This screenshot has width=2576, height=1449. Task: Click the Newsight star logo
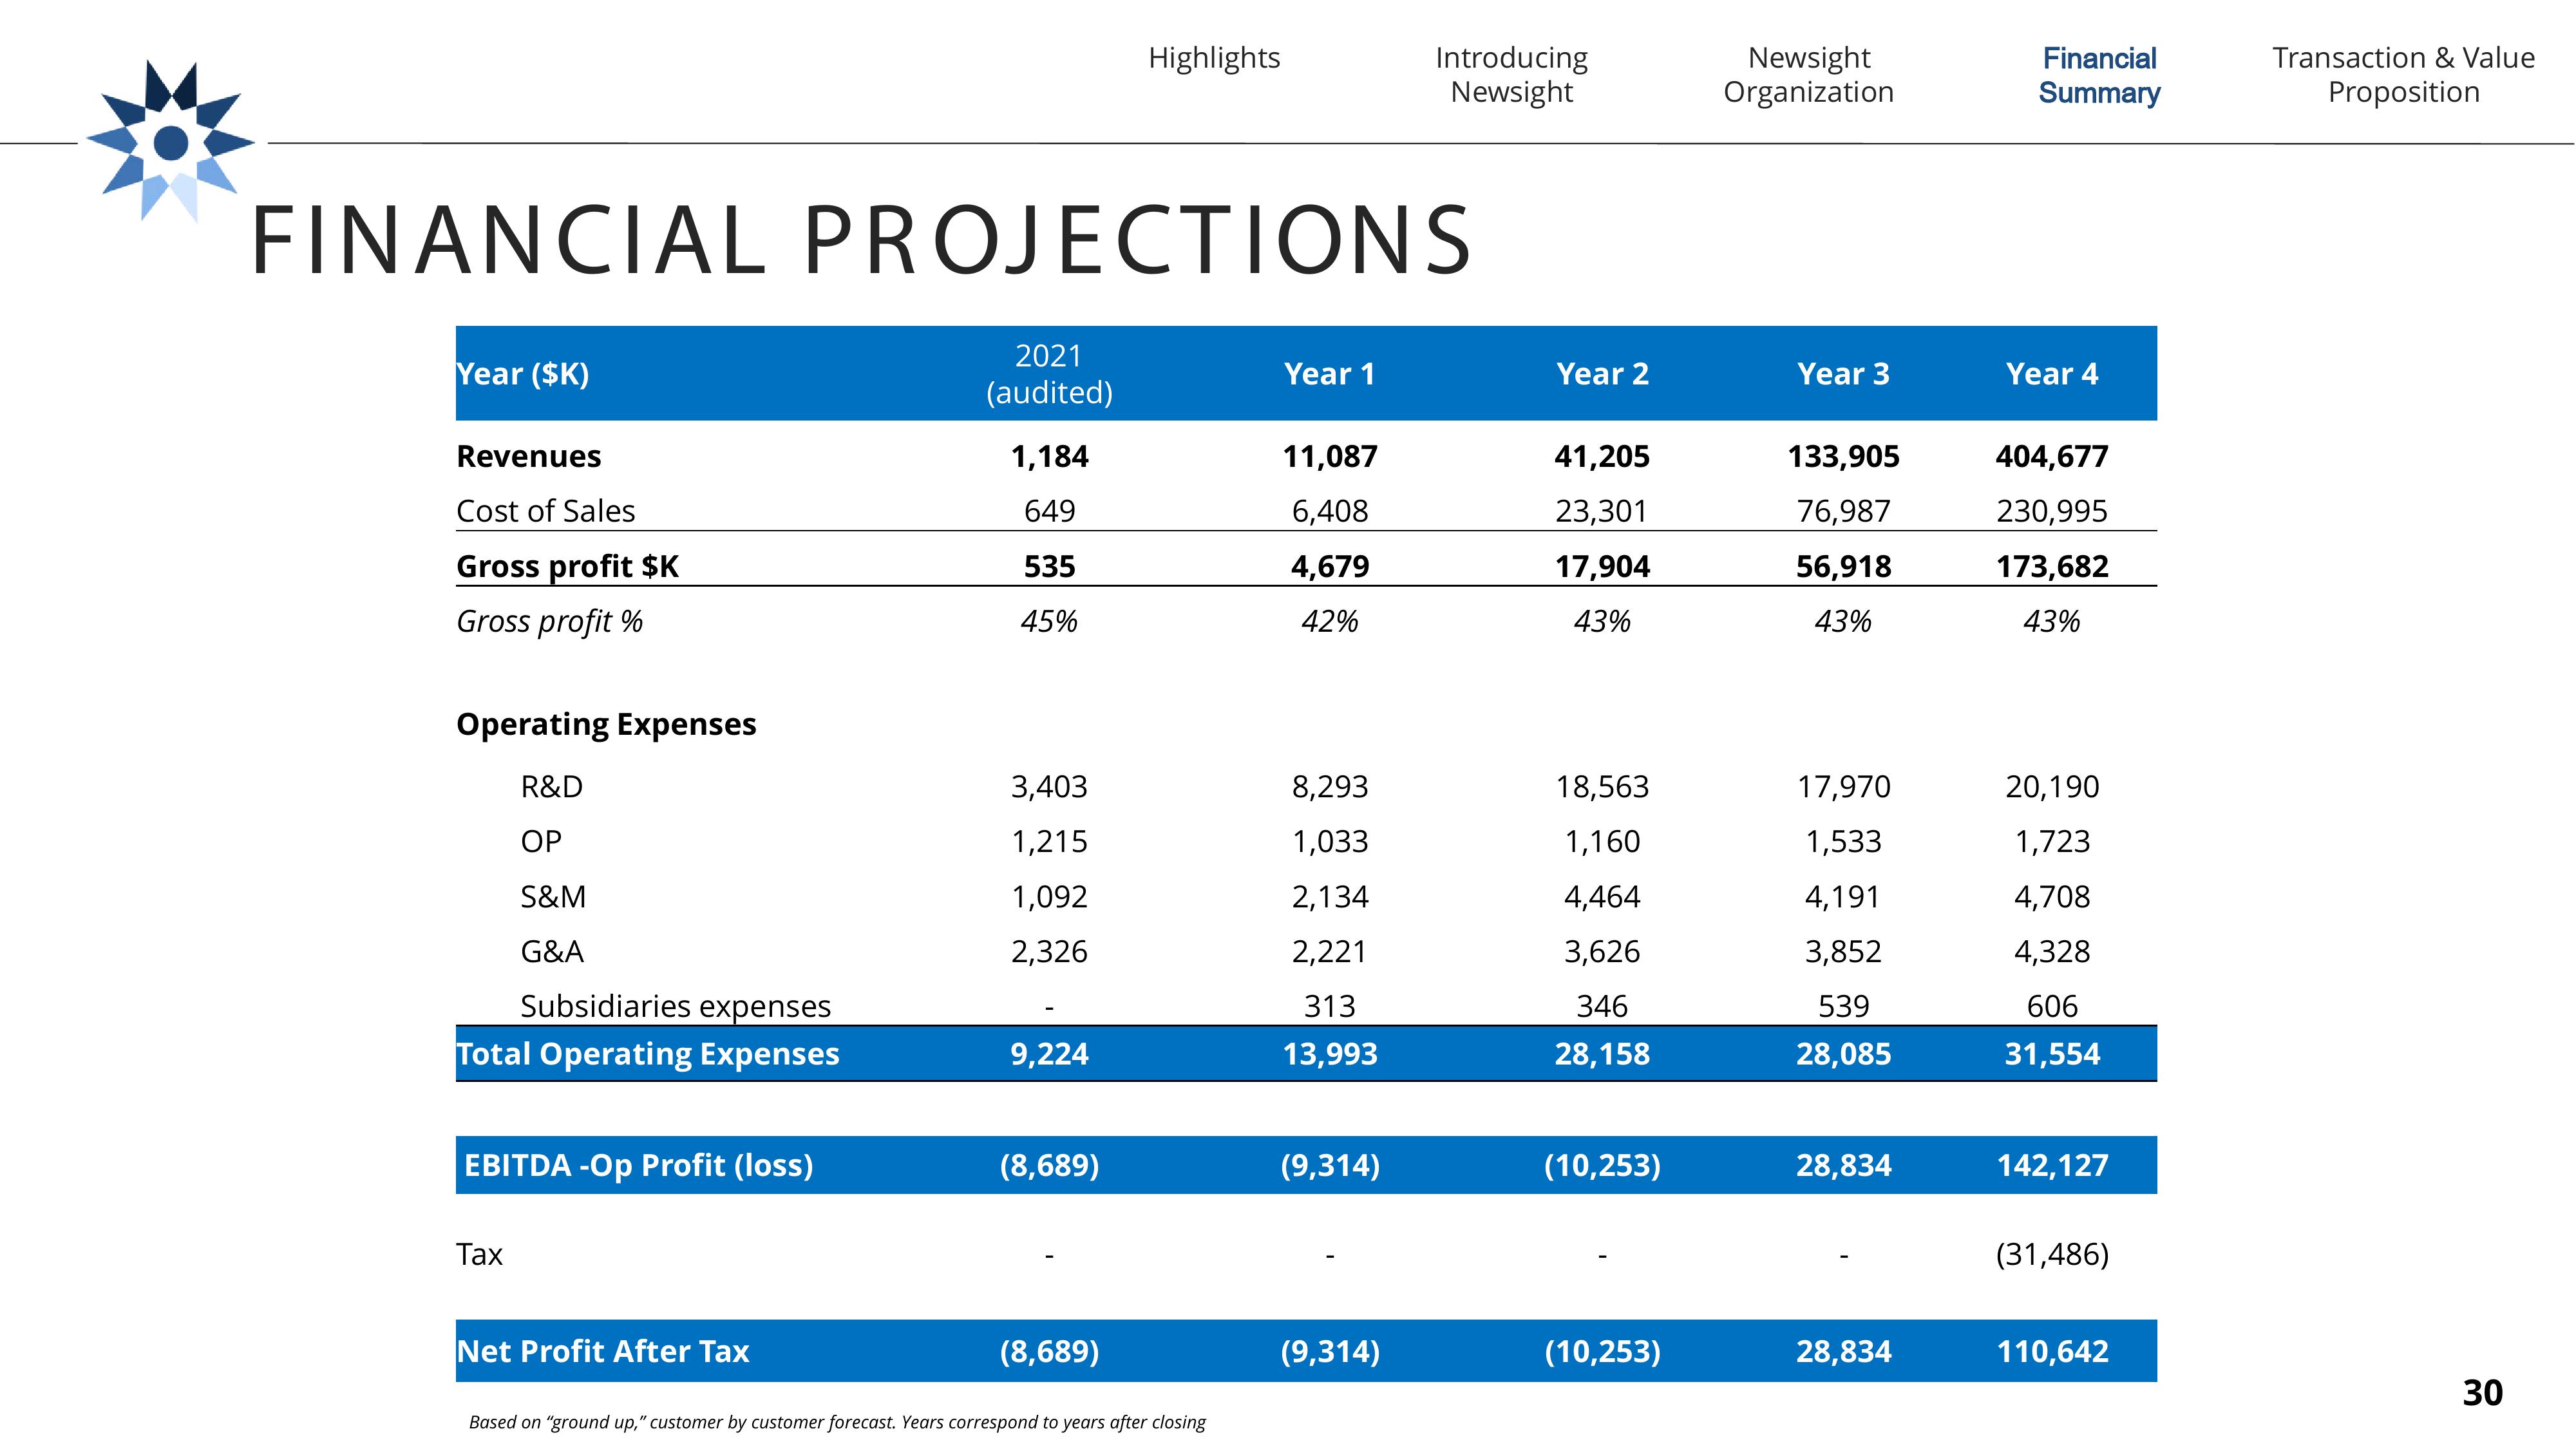coord(171,141)
